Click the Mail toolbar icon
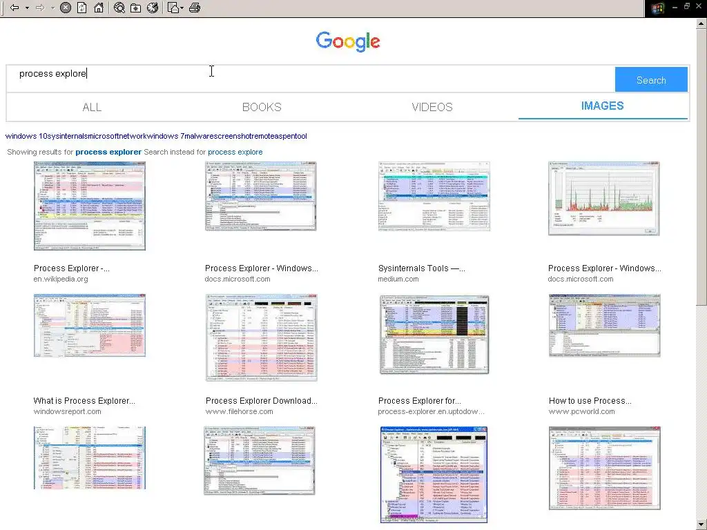 tap(173, 8)
